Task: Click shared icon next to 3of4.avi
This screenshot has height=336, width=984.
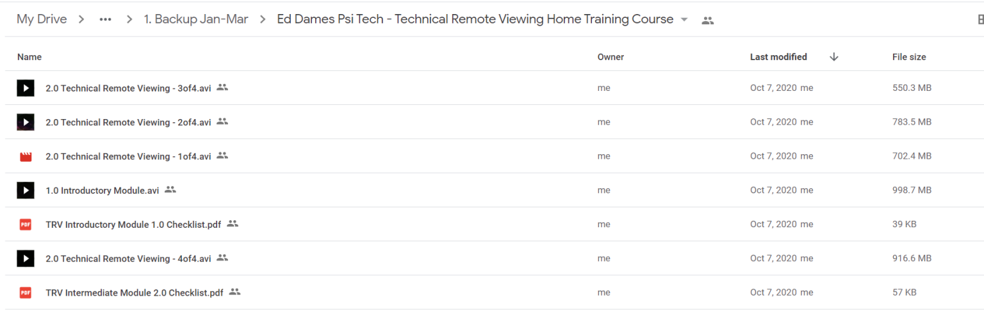Action: (x=222, y=87)
